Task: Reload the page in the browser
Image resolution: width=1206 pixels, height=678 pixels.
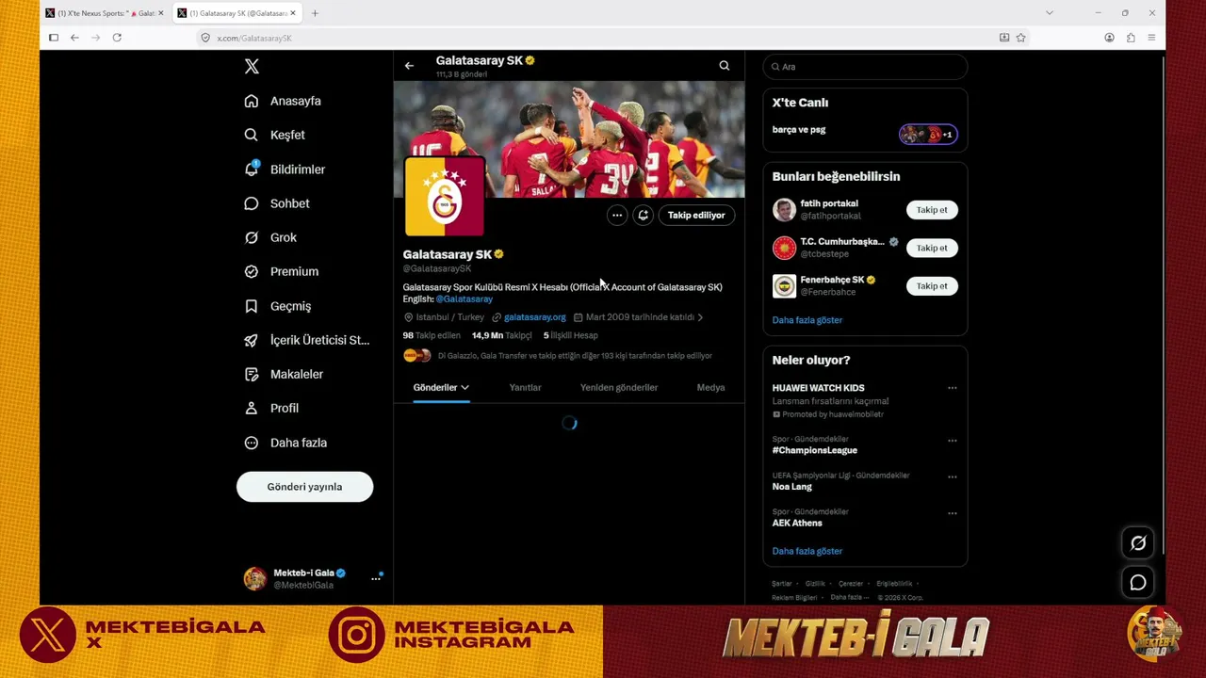Action: [117, 38]
